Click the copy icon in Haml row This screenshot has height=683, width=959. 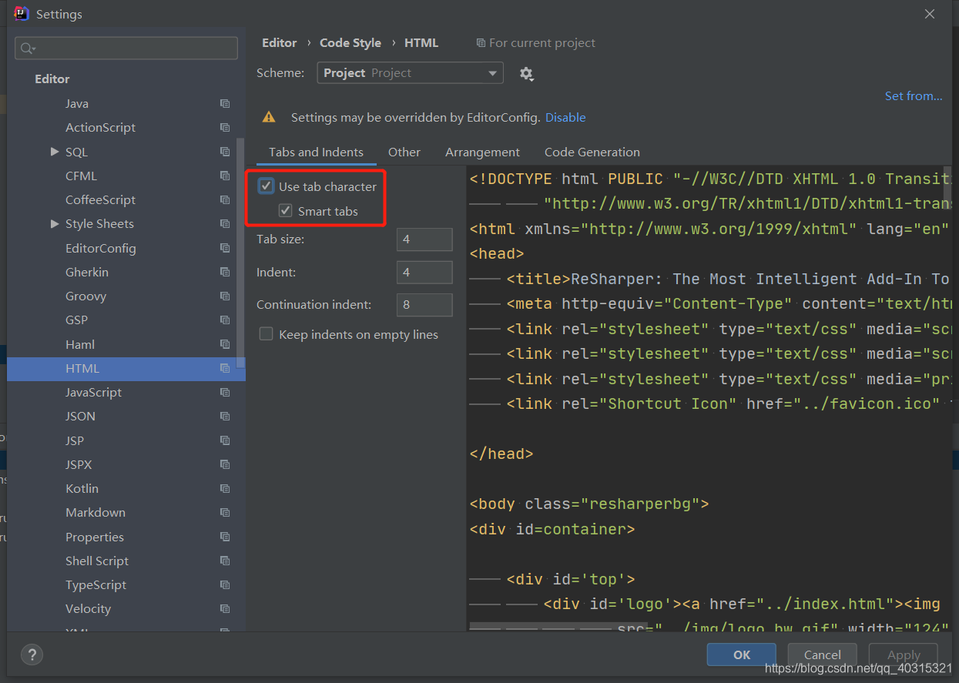coord(225,344)
